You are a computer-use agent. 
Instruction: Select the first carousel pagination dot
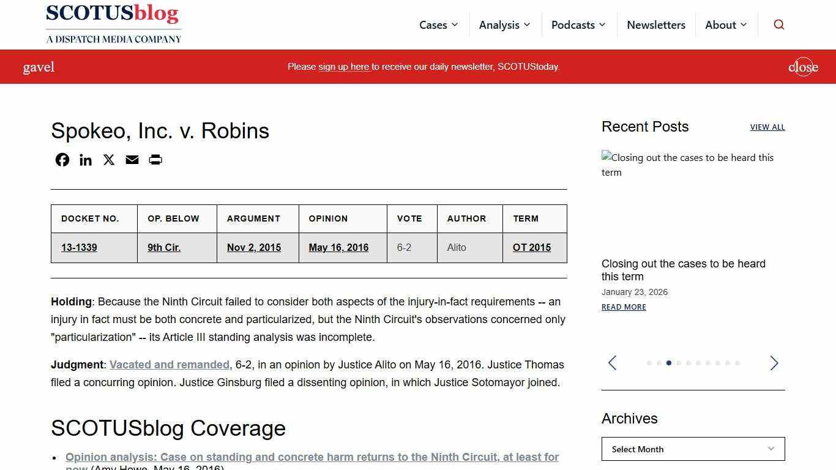649,363
